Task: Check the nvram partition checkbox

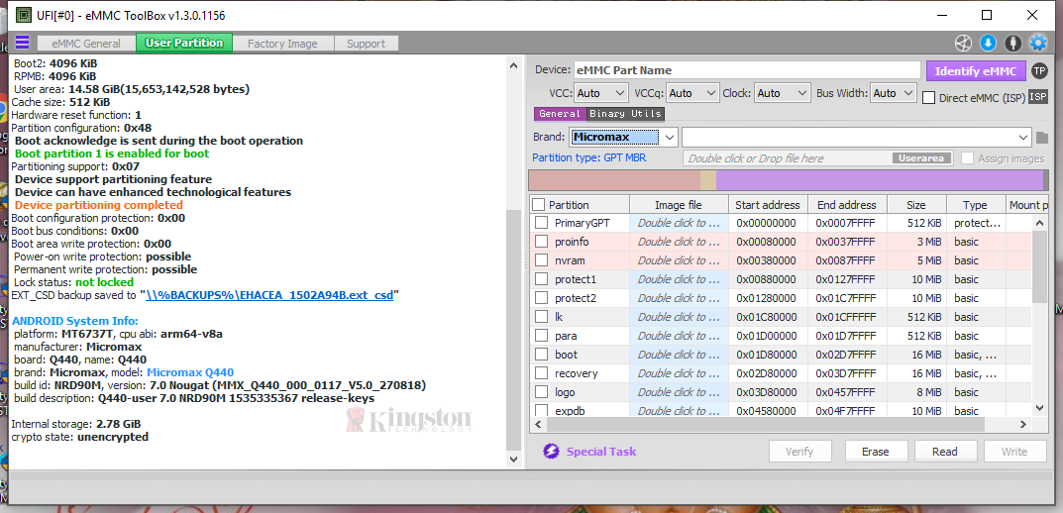Action: coord(541,260)
